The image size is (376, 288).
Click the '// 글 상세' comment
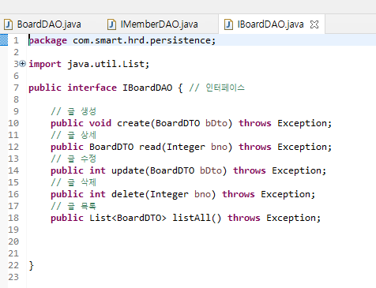coord(73,135)
